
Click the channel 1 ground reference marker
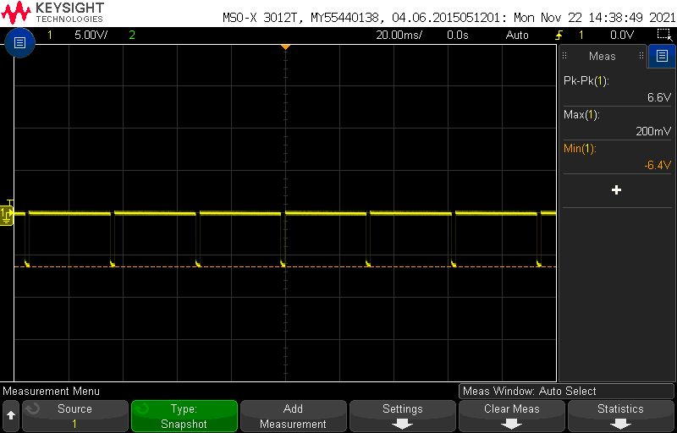(8, 216)
